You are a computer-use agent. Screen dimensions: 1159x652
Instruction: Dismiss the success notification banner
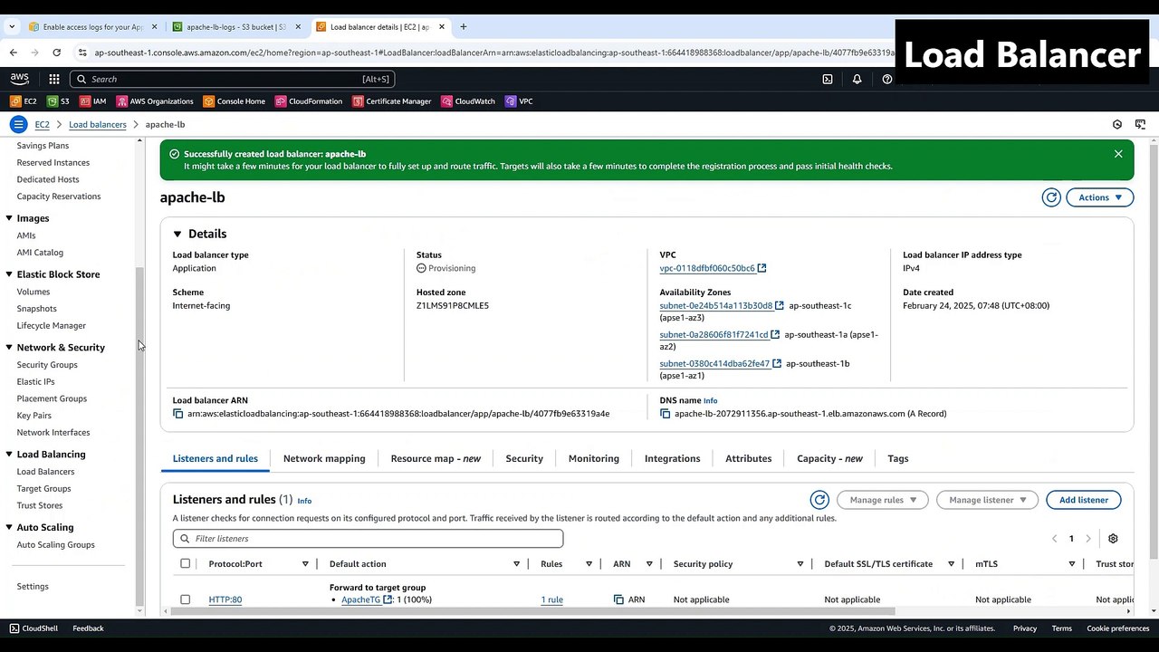(1118, 154)
